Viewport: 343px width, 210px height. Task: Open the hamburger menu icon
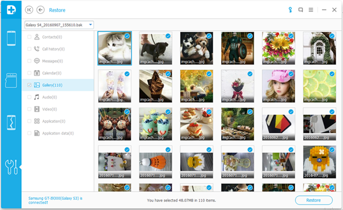tap(311, 10)
